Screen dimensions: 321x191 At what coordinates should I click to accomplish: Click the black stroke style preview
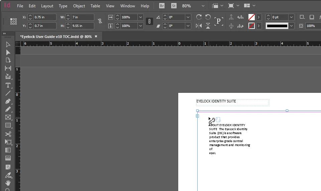(277, 26)
